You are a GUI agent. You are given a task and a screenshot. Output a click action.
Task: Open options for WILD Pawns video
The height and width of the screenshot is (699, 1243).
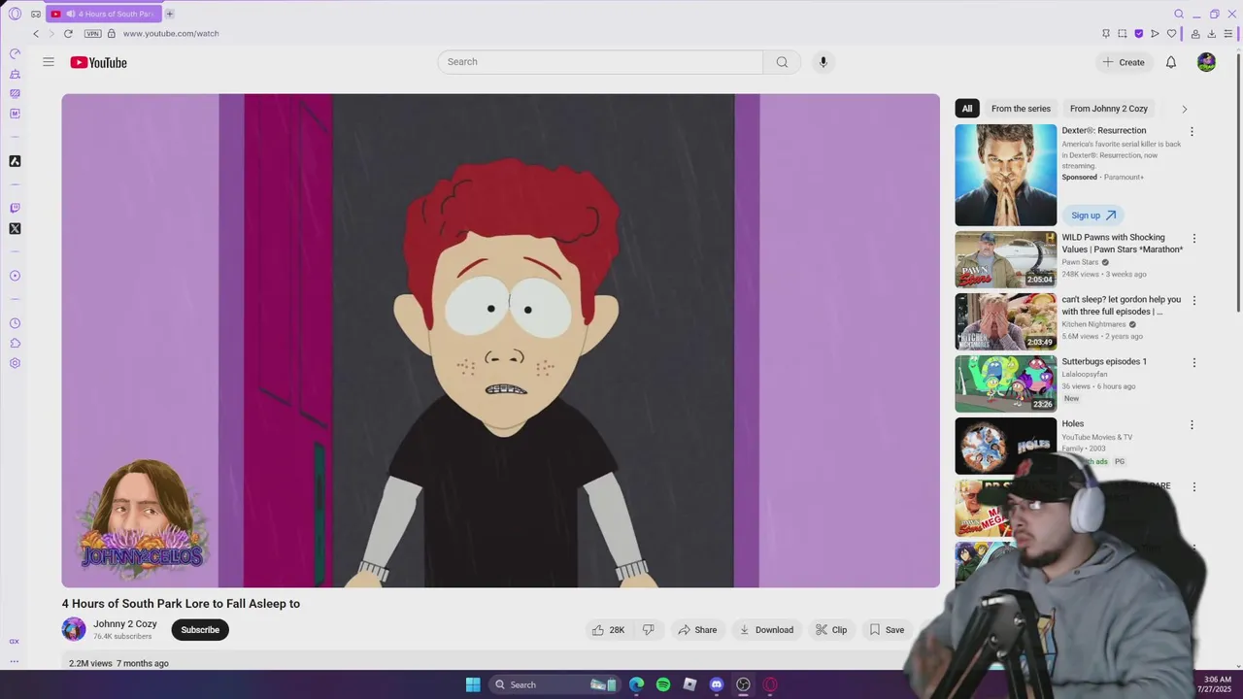(x=1194, y=239)
